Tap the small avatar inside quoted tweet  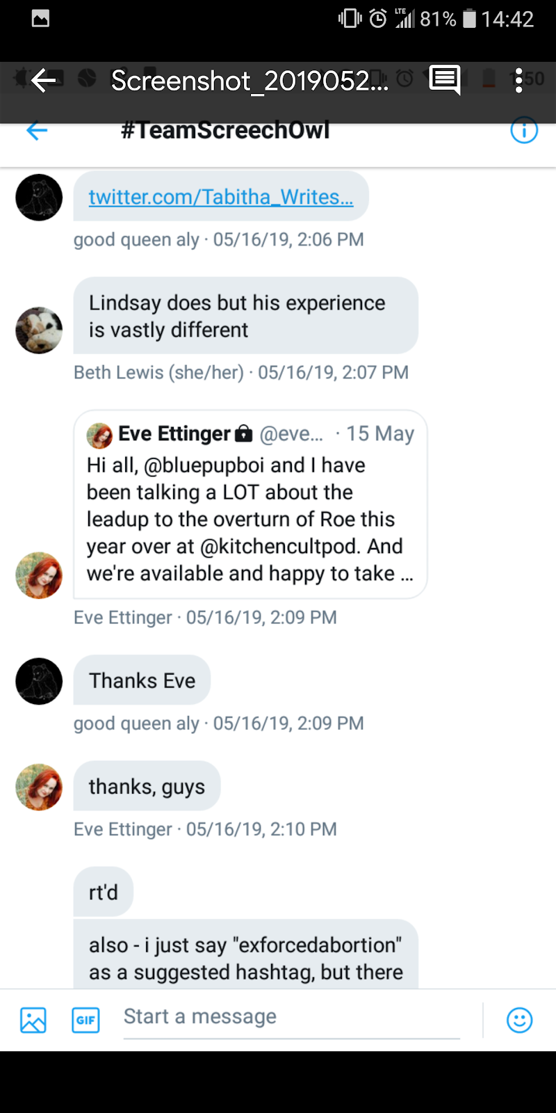pyautogui.click(x=99, y=435)
